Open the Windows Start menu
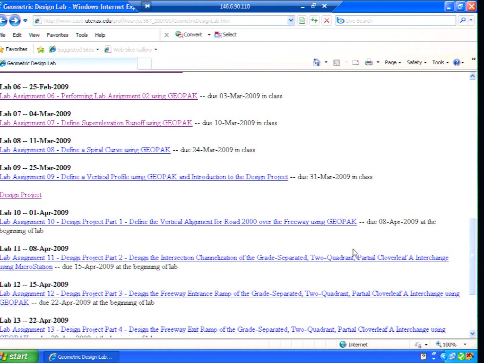484x363 pixels. (18, 356)
